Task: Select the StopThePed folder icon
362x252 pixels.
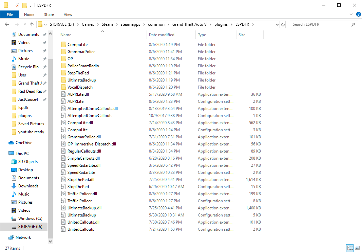Action: [63, 73]
